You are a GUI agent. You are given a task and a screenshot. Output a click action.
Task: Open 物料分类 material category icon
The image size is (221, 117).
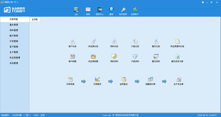[114, 42]
